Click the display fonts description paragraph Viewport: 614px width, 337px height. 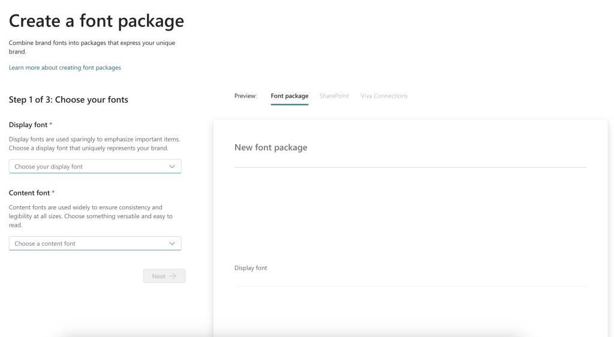tap(94, 143)
